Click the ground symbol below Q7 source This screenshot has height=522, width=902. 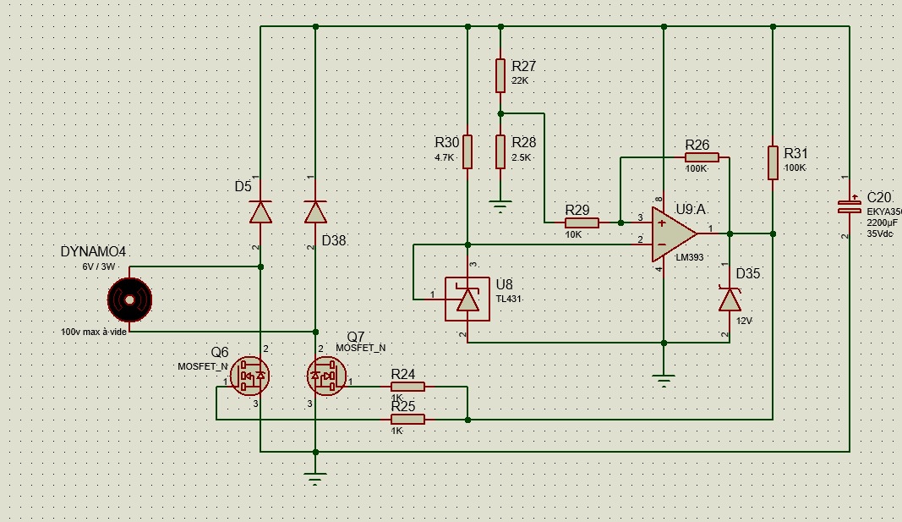315,479
